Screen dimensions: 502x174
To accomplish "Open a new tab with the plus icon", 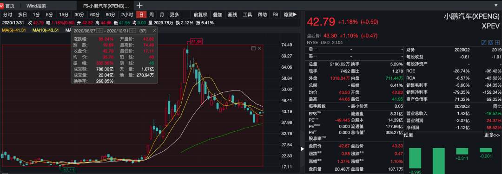I will point(139,6).
